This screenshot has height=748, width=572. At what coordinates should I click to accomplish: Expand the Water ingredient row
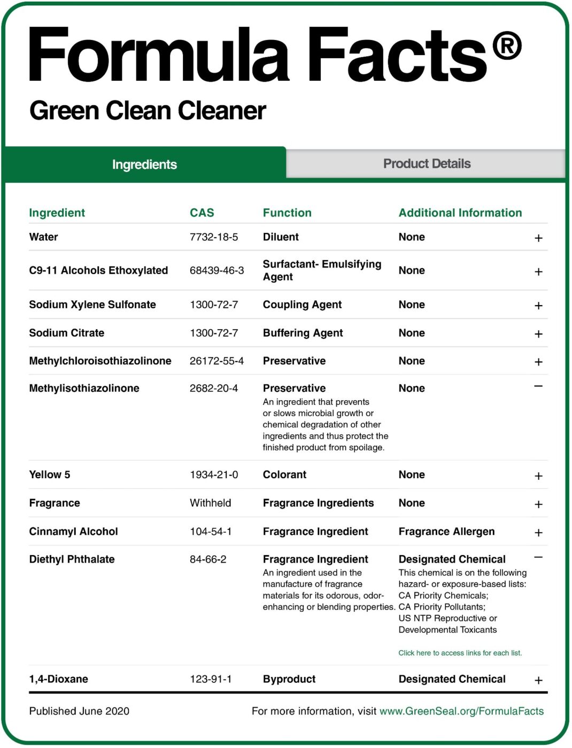coord(538,238)
